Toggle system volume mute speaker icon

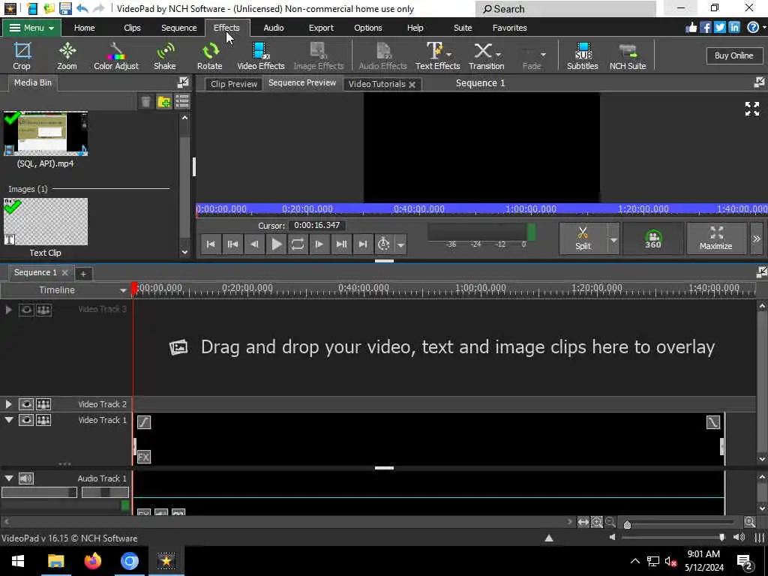coord(670,561)
